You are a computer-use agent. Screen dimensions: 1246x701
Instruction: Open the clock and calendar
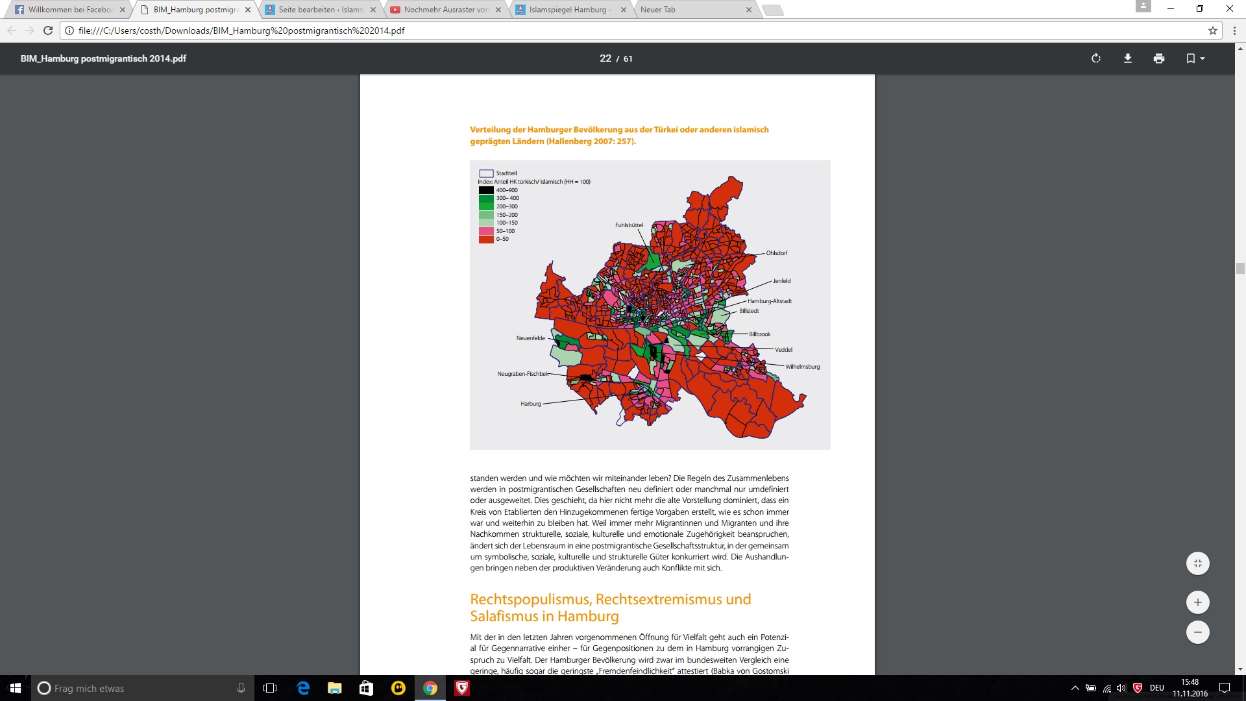pyautogui.click(x=1190, y=688)
